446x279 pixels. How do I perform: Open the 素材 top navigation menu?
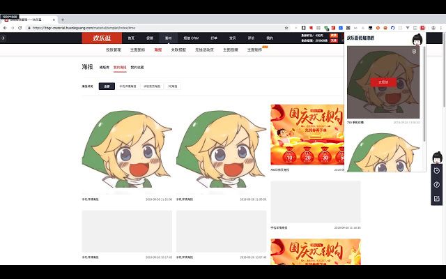pyautogui.click(x=168, y=38)
